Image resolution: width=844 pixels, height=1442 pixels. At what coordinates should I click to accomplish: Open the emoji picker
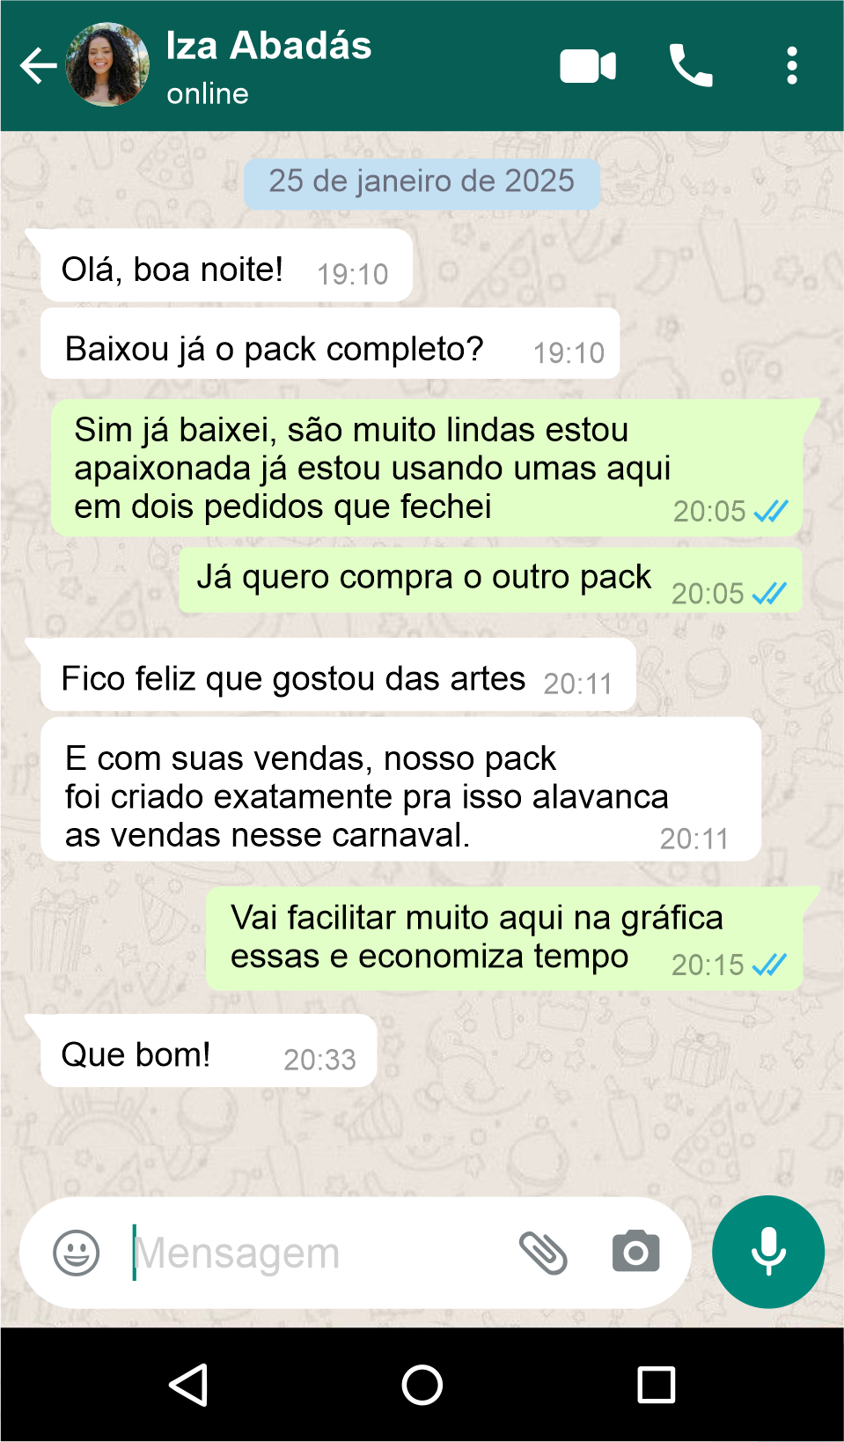77,1253
